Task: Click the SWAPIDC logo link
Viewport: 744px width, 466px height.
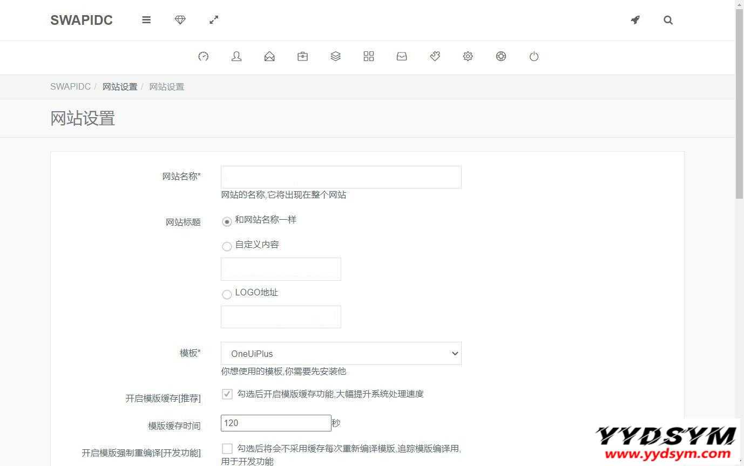Action: tap(82, 20)
